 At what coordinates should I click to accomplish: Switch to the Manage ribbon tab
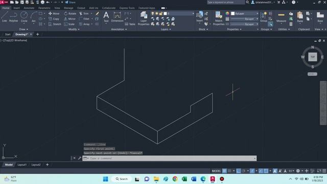click(x=68, y=8)
